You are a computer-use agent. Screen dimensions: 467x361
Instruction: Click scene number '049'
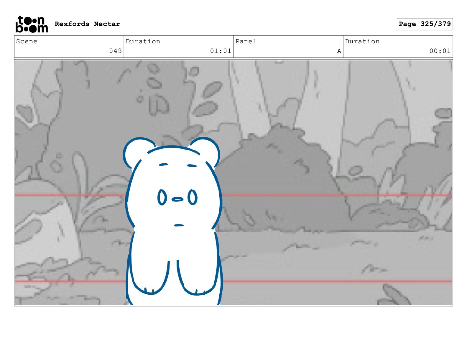[x=116, y=51]
